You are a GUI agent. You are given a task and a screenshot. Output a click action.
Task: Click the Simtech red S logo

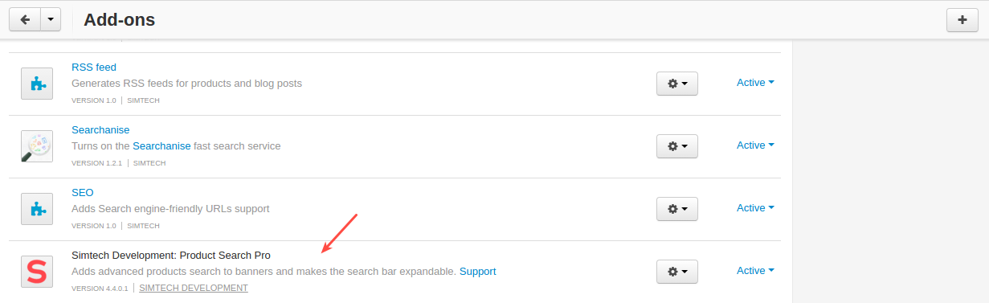pyautogui.click(x=37, y=272)
